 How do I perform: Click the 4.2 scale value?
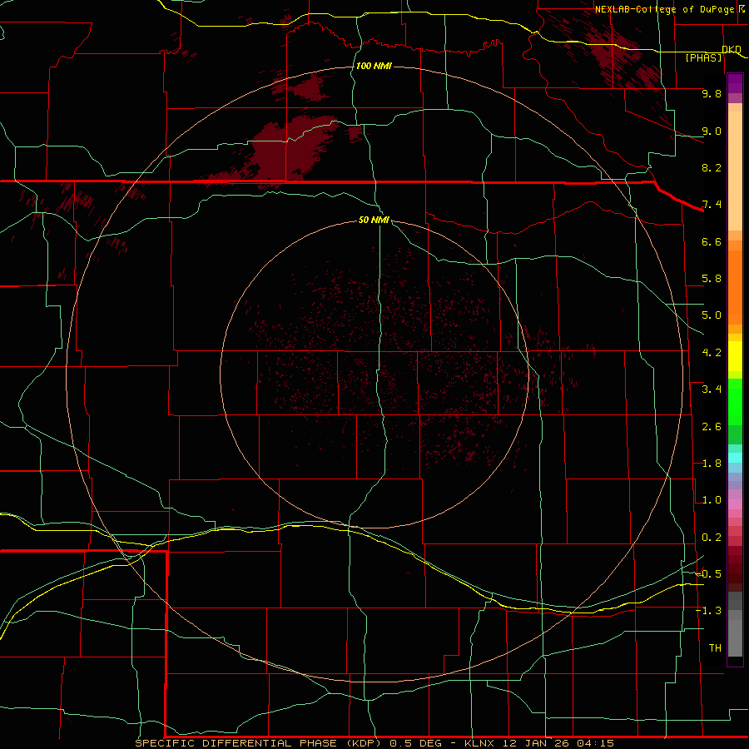[x=712, y=353]
